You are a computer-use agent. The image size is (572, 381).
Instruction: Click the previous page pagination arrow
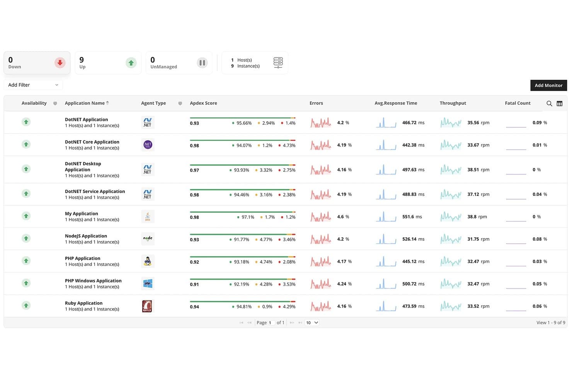250,323
